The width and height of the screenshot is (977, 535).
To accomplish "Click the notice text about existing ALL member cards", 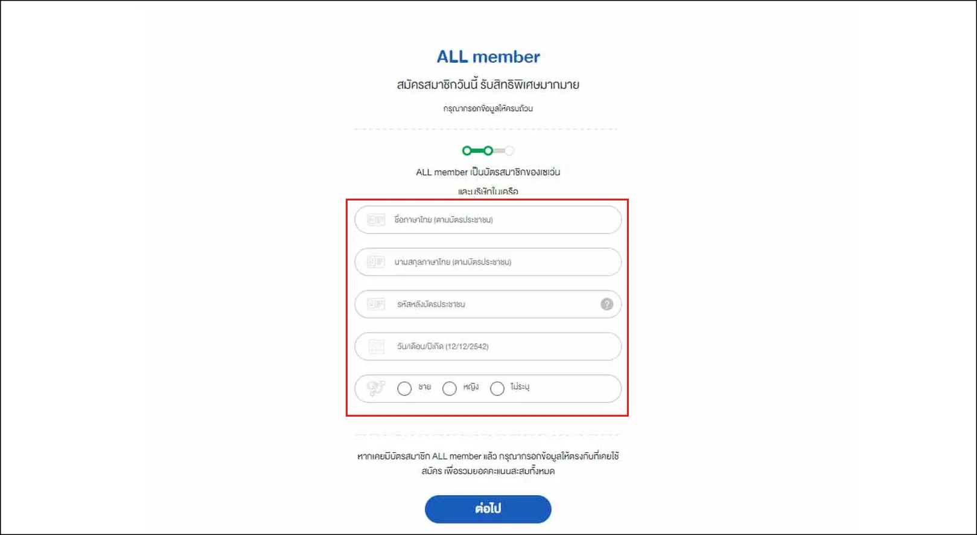I will 488,463.
